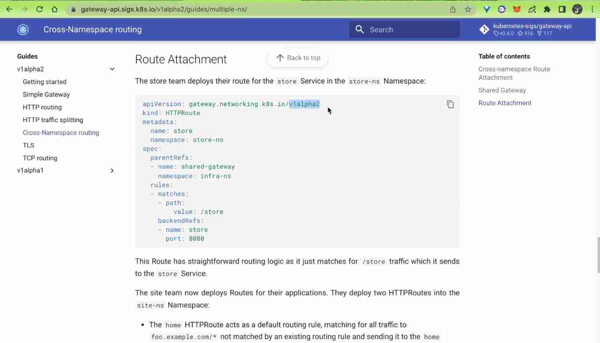Jump to Shared Gateway in table of contents
The image size is (600, 343).
point(502,90)
